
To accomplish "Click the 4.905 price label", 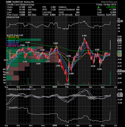I will coord(42,50).
